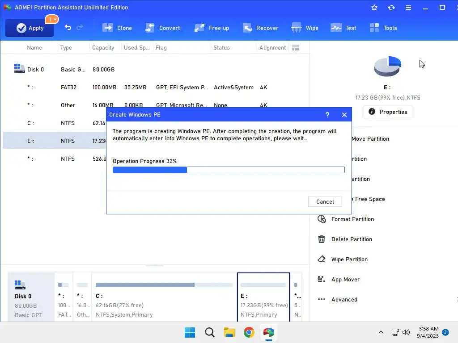Select the 100MB FAT partition block in disk map

point(64,297)
